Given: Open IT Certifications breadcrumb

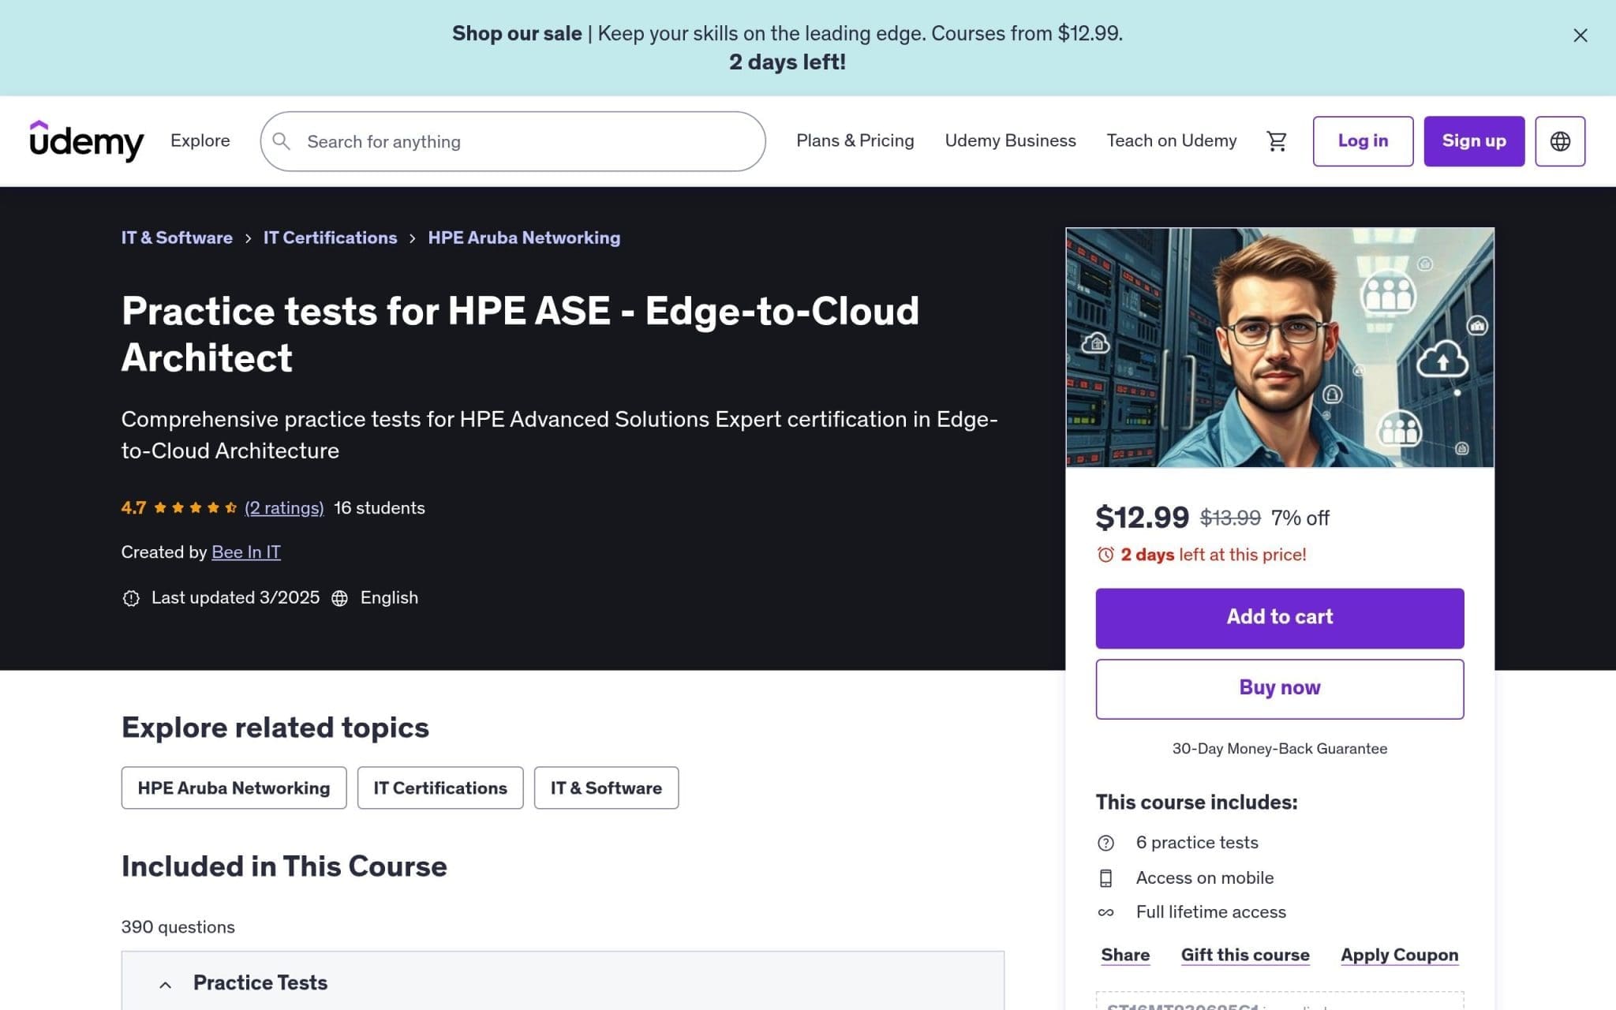Looking at the screenshot, I should [330, 238].
